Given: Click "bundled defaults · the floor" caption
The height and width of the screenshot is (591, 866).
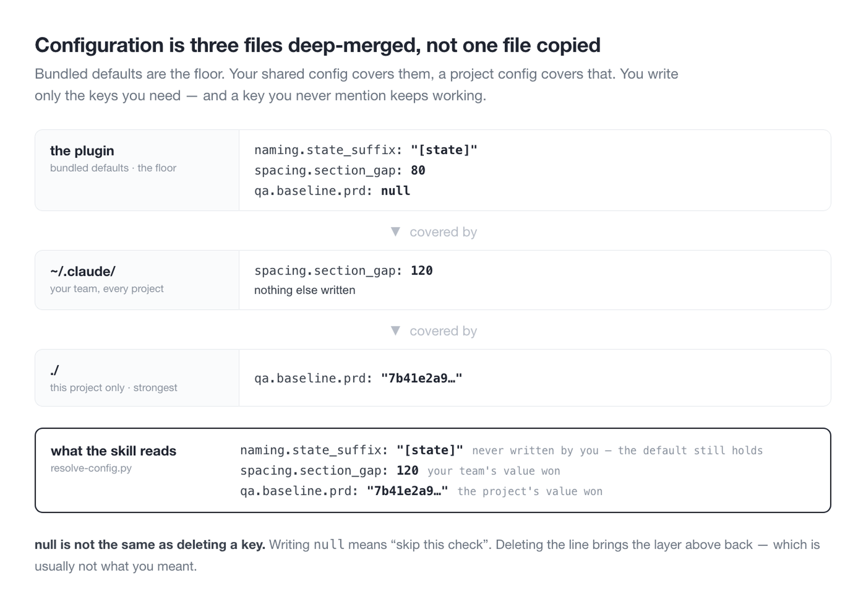Looking at the screenshot, I should click(113, 168).
